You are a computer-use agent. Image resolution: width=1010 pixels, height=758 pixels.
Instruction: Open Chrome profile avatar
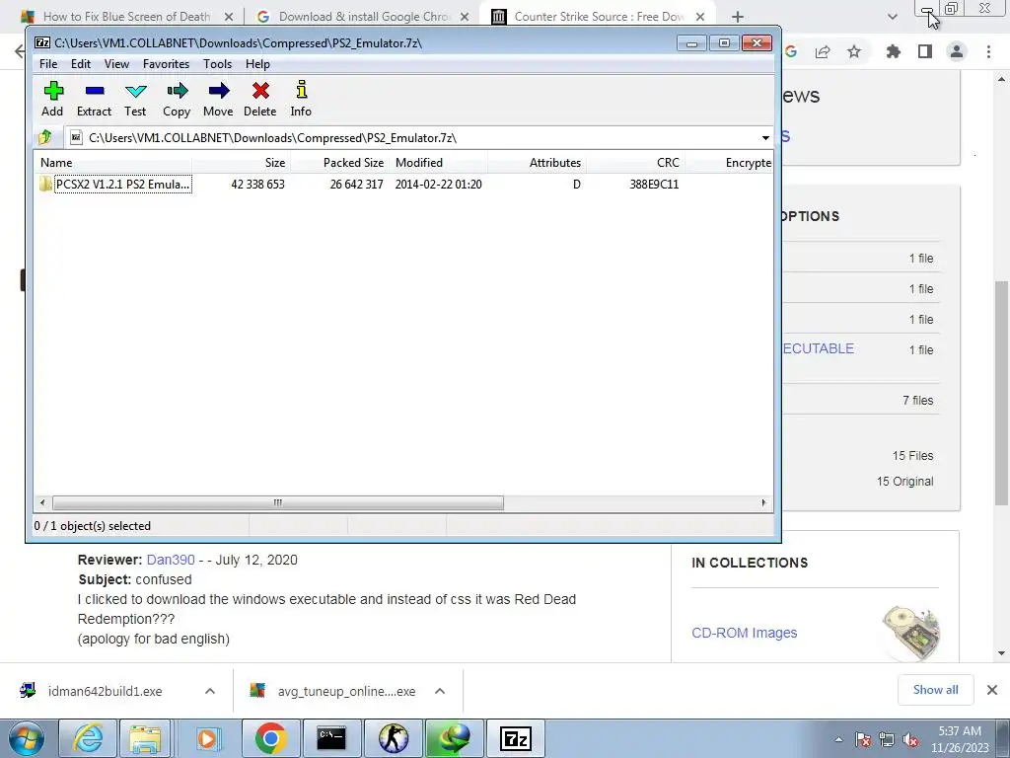click(957, 52)
